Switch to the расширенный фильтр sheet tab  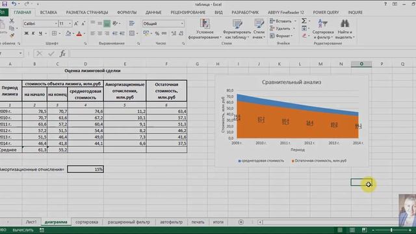point(129,222)
